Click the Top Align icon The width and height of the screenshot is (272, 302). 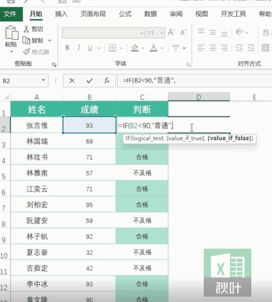(201, 32)
